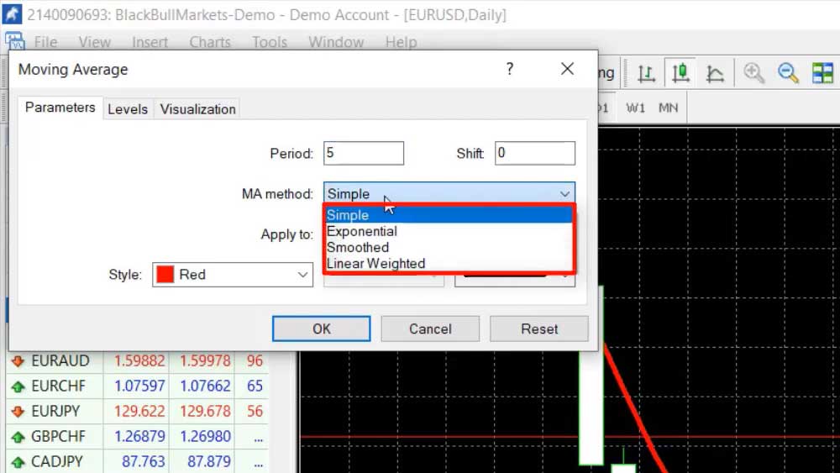Select Linear Weighted in the method list

375,263
